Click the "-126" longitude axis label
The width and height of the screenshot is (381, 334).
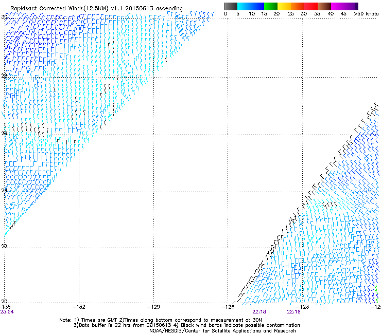(228, 307)
